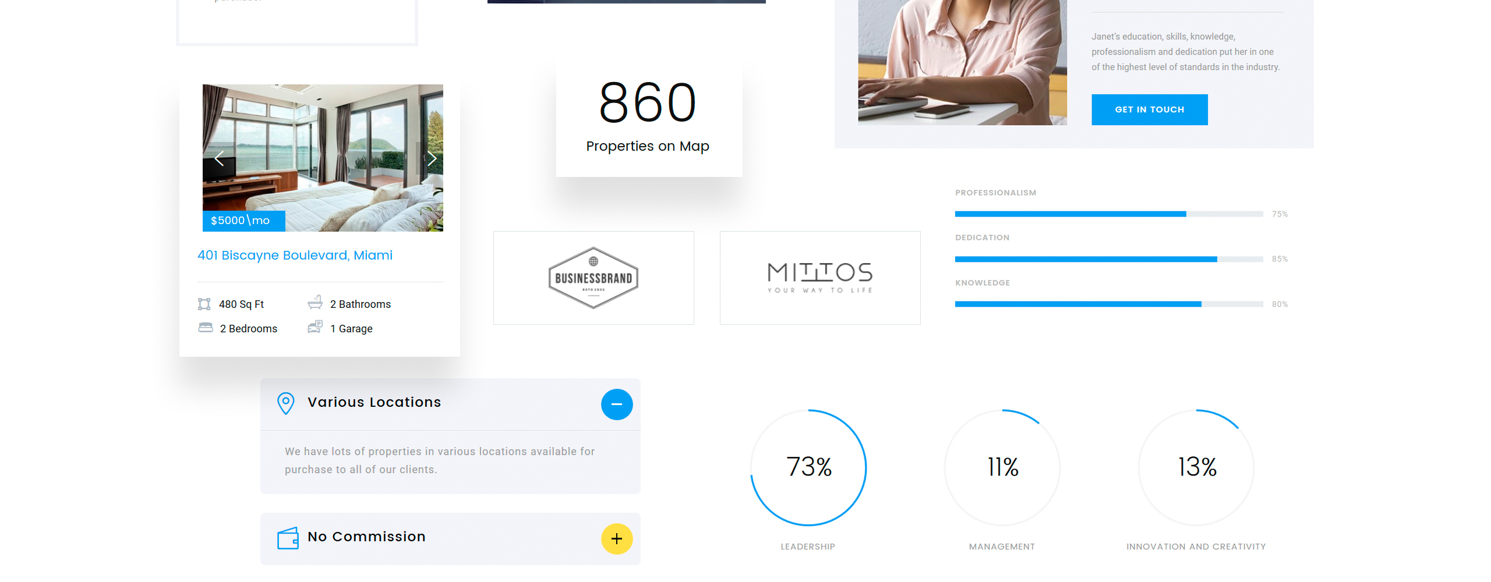Viewport: 1491px width, 582px height.
Task: Click the 75% value label
Action: click(1280, 214)
